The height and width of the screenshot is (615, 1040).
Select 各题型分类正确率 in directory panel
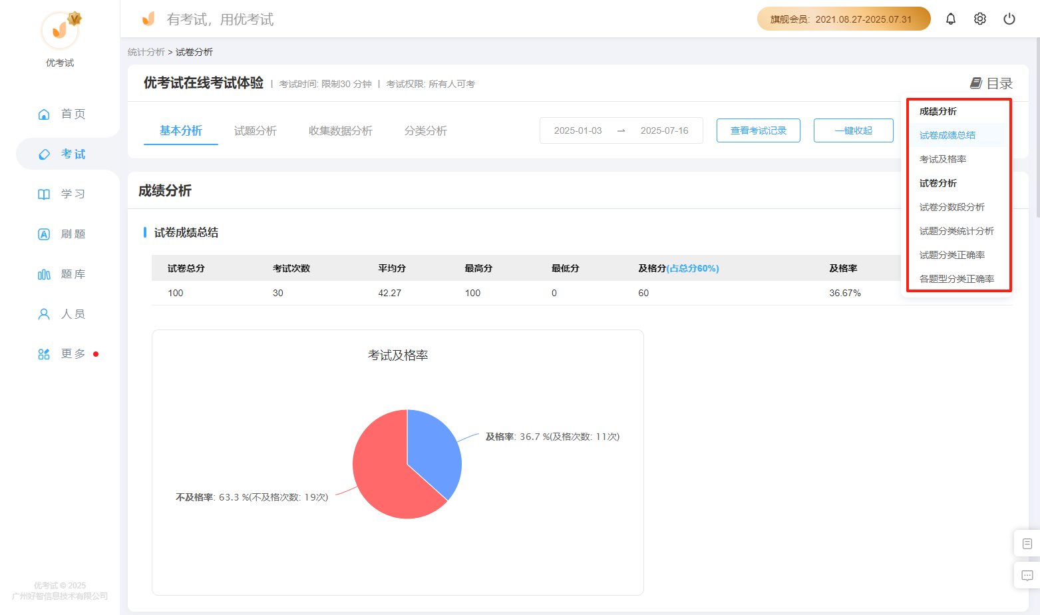coord(957,279)
